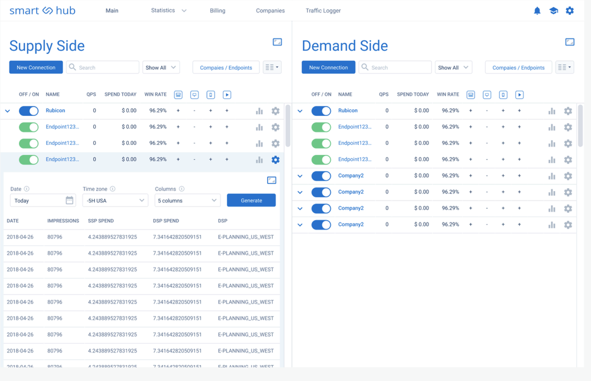
Task: Collapse the Supply Side Rubicon row
Action: (8, 111)
